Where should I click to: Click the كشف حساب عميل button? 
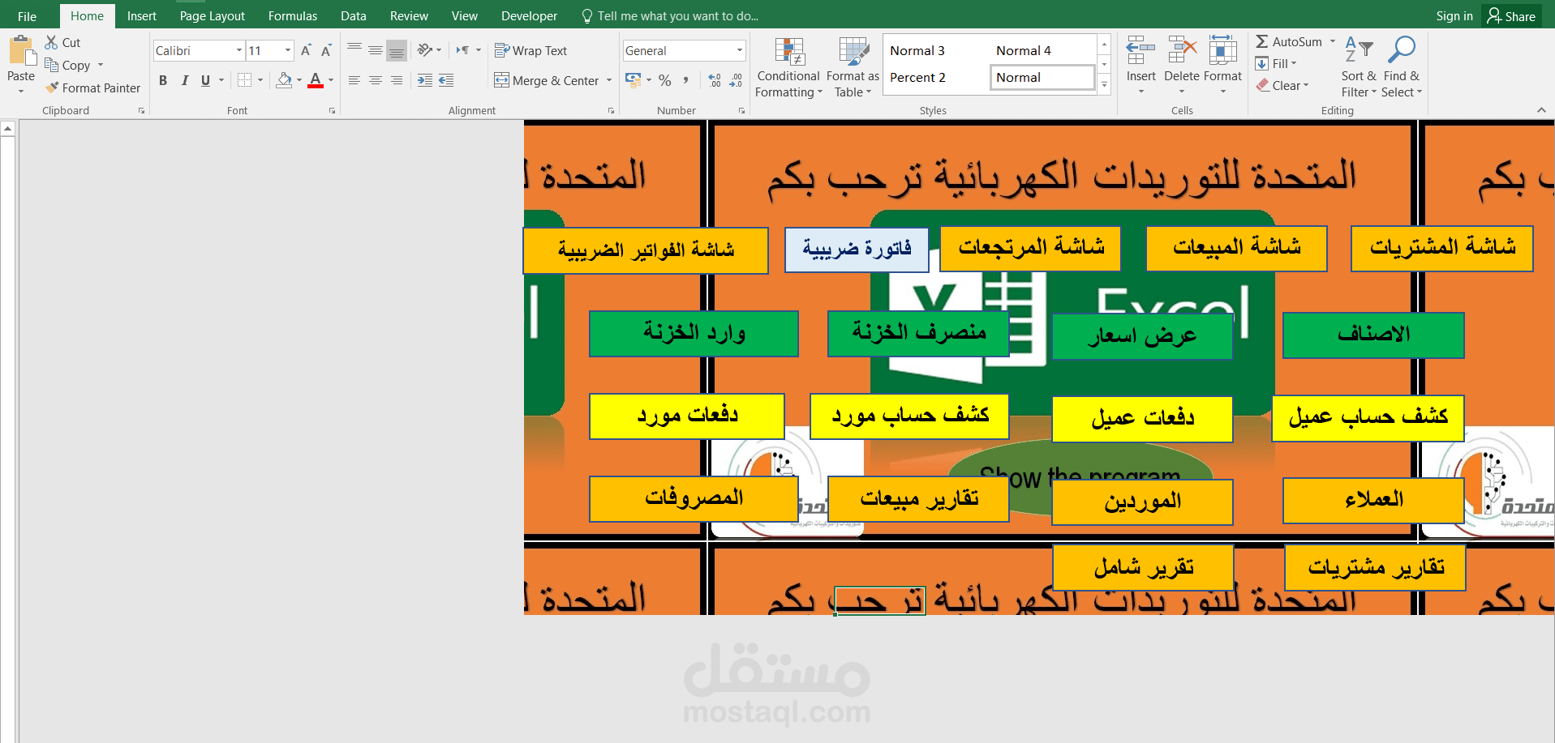[1368, 418]
